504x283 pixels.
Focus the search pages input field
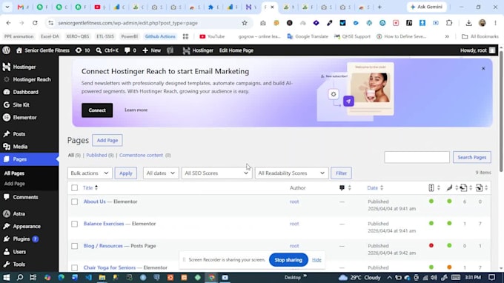click(417, 157)
